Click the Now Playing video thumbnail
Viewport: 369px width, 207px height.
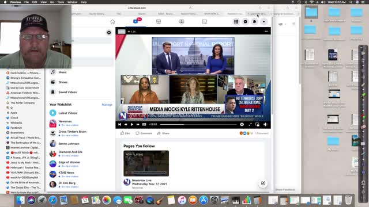(146, 163)
